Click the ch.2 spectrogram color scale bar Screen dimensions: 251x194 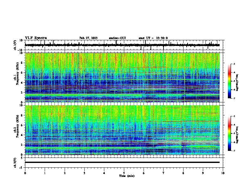click(229, 133)
